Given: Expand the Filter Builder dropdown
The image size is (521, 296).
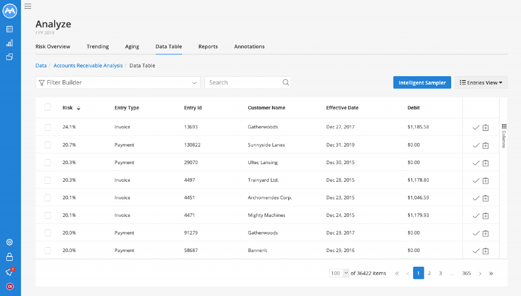Looking at the screenshot, I should pos(118,83).
